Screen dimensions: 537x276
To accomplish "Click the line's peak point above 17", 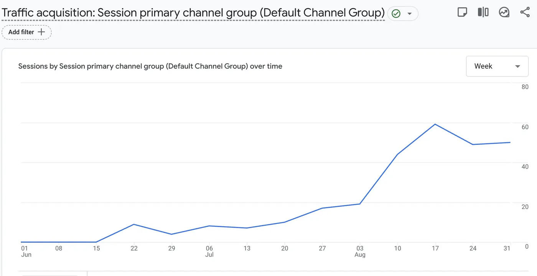I will tap(435, 124).
